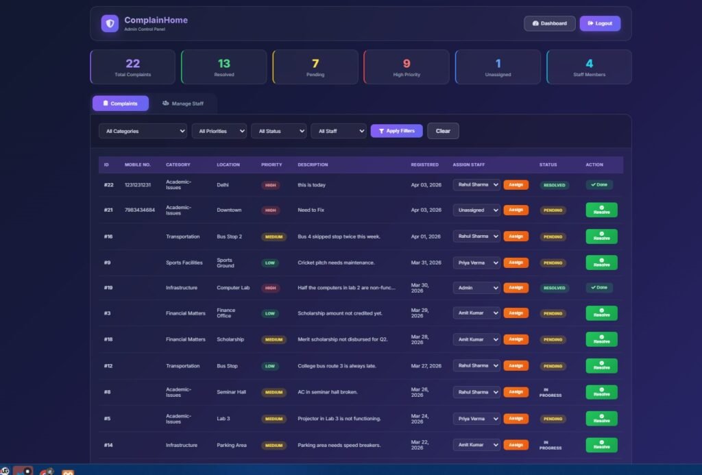Click the people icon on Manage Staff

click(165, 103)
